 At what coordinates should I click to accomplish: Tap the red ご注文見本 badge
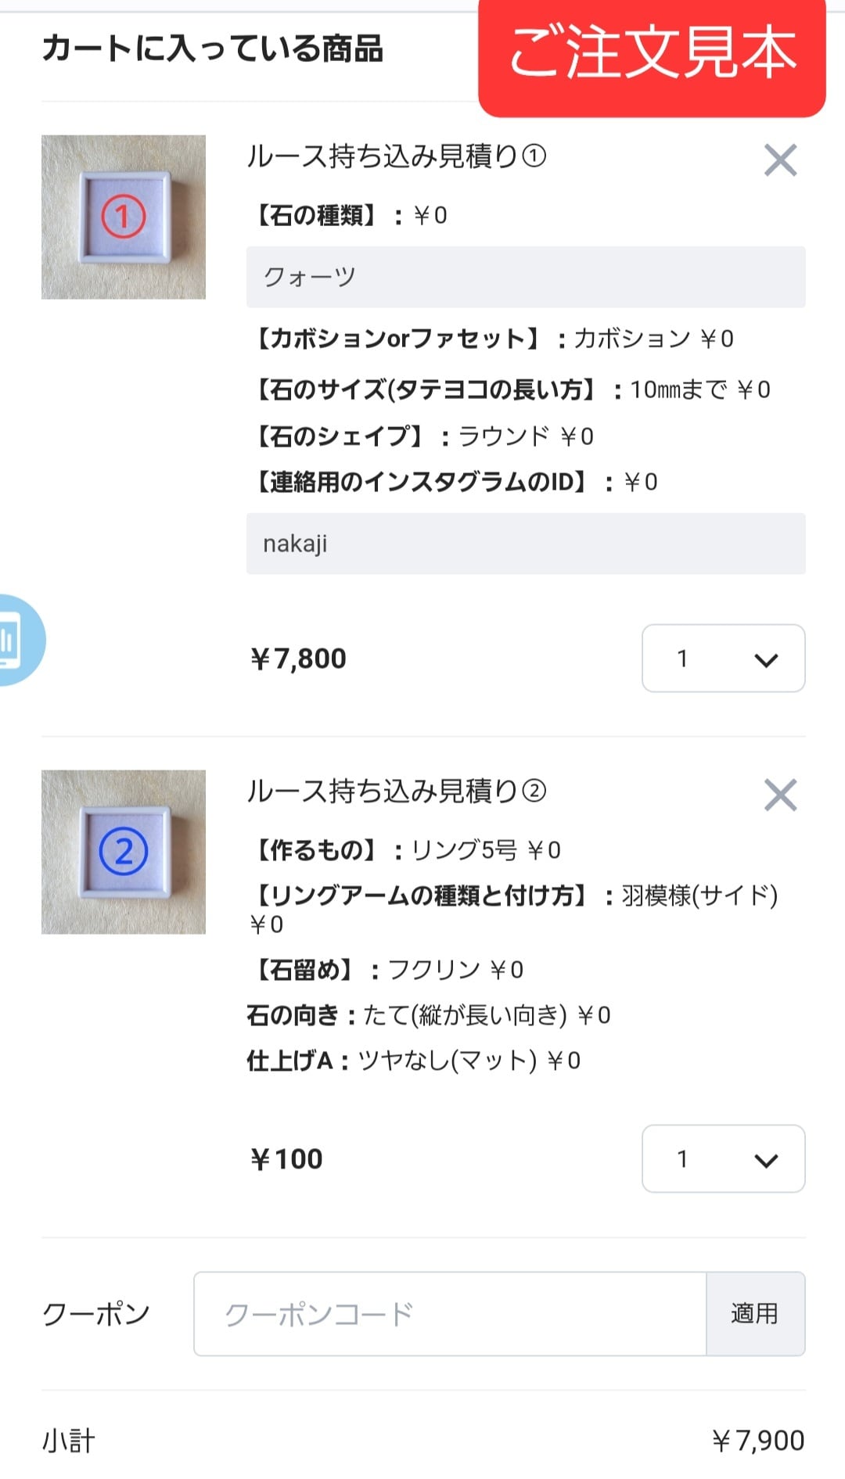pos(652,53)
